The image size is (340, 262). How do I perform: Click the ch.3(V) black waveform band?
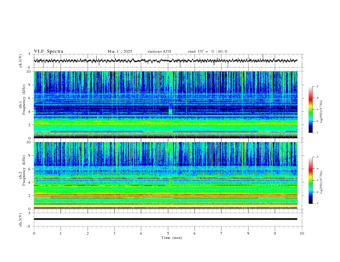(165, 219)
